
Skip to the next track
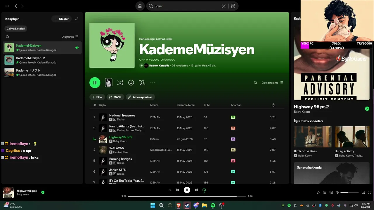(196, 190)
